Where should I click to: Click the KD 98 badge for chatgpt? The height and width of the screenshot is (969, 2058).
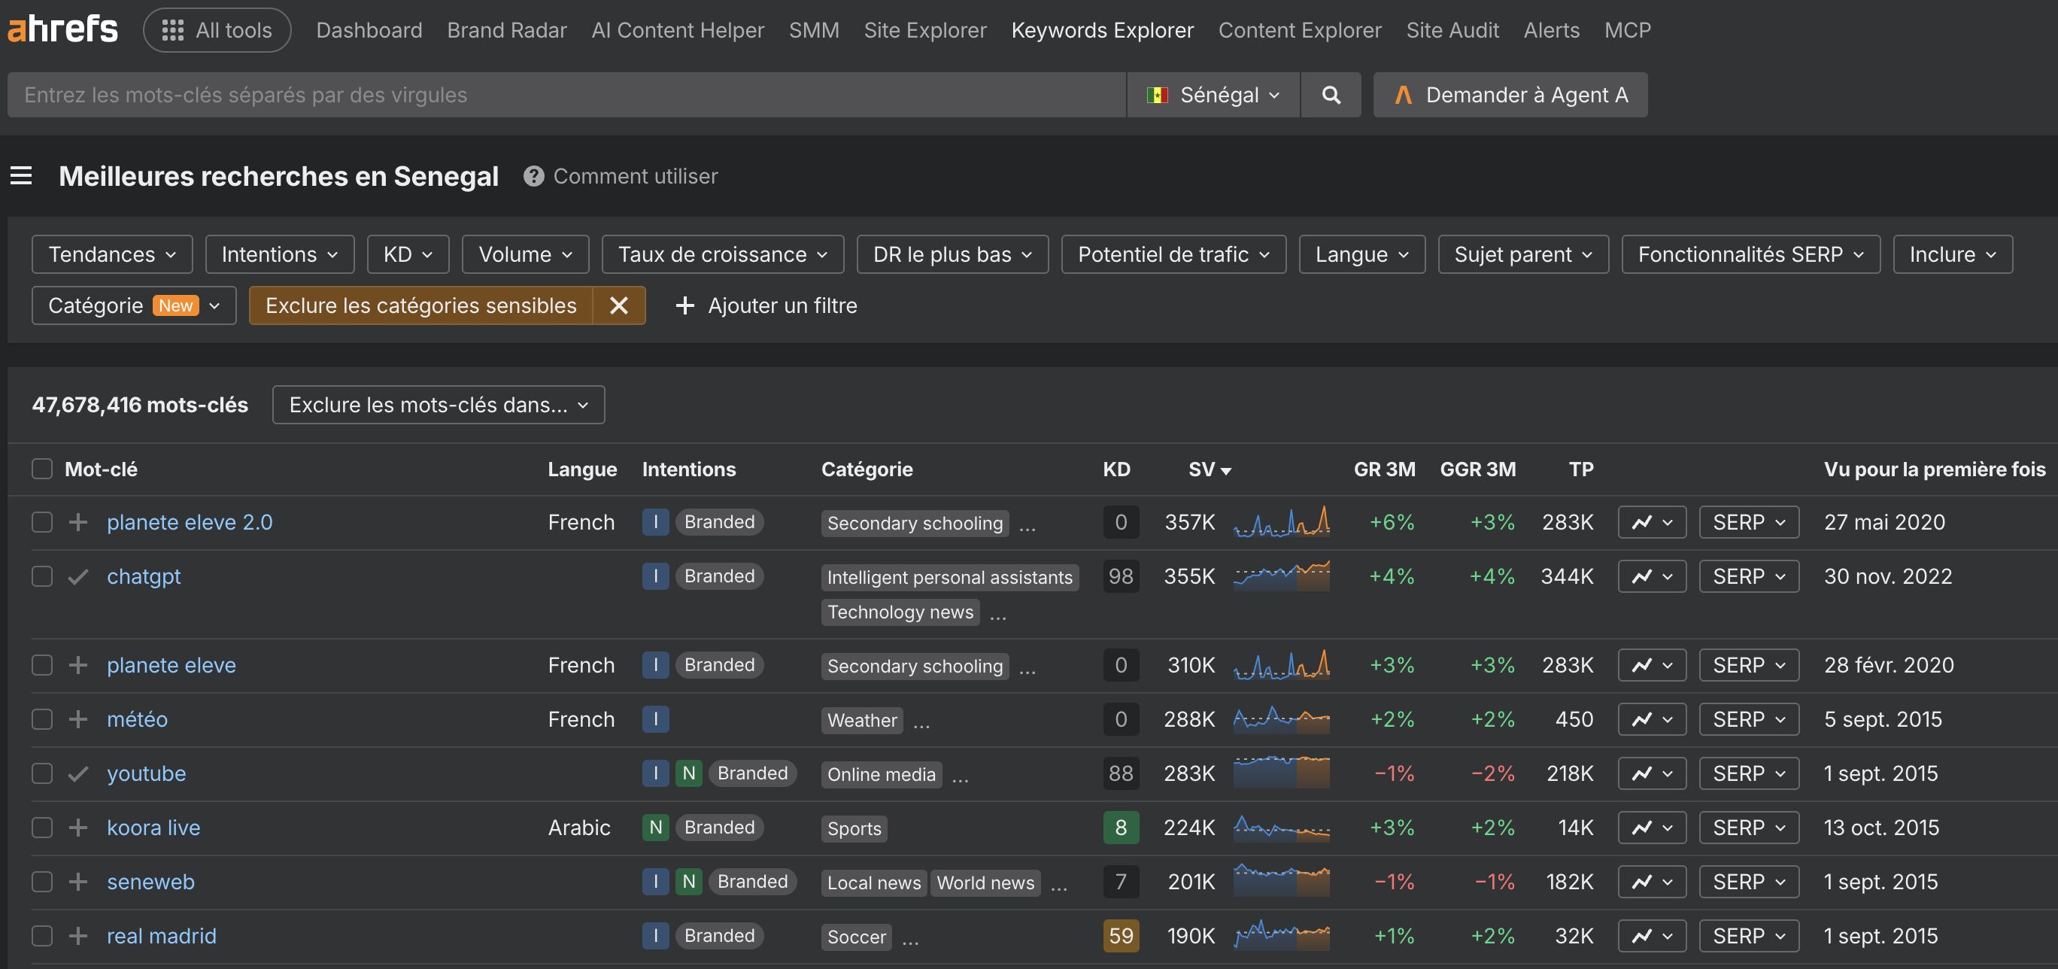1121,577
